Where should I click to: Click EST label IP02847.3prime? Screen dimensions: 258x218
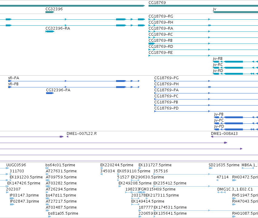(x=25, y=201)
